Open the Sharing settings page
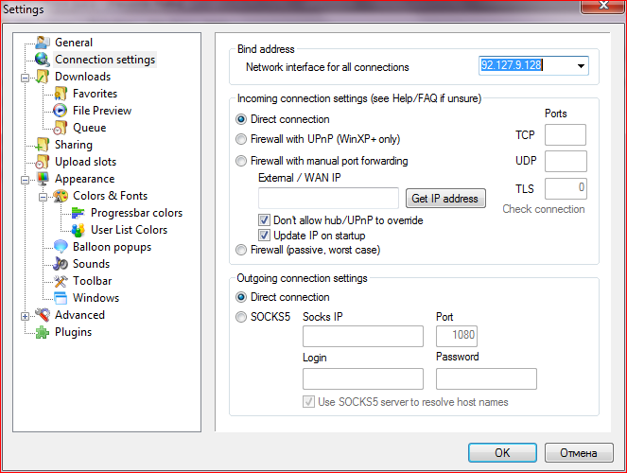This screenshot has height=473, width=627. coord(74,145)
